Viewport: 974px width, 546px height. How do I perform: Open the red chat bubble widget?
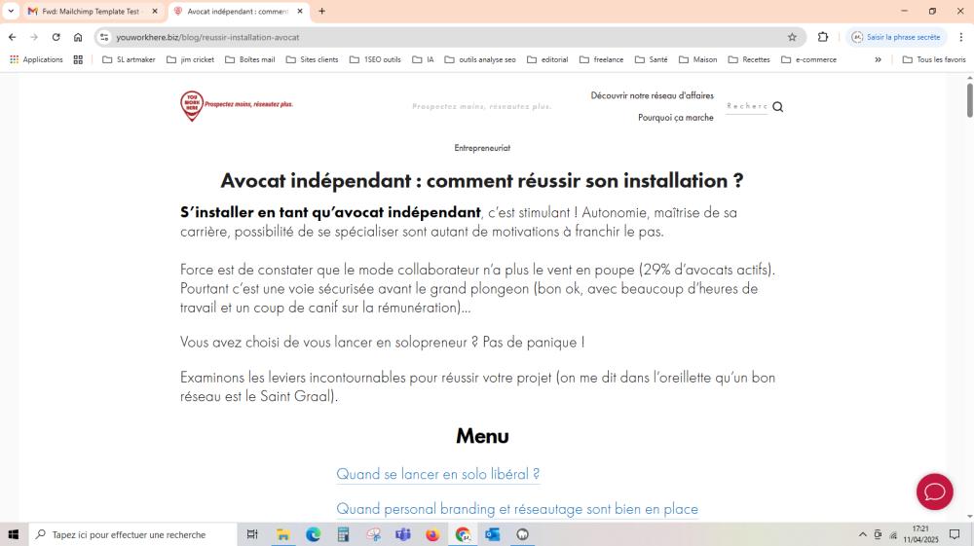tap(934, 491)
